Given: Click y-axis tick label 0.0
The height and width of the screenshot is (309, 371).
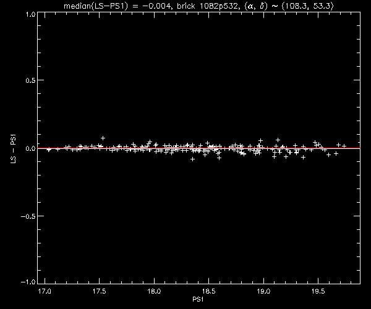Looking at the screenshot, I should click(x=30, y=148).
